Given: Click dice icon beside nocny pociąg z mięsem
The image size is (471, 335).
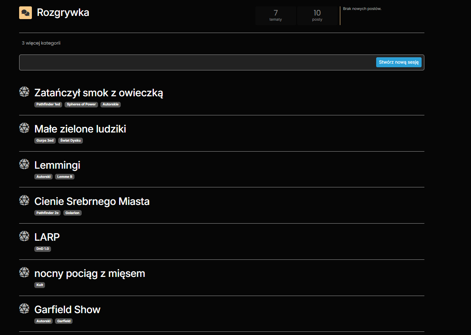Looking at the screenshot, I should point(24,273).
